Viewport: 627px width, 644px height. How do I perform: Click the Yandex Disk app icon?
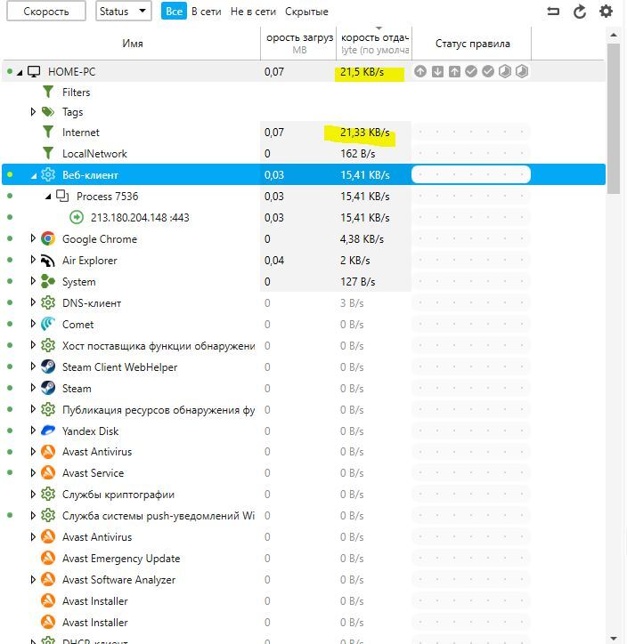point(48,431)
